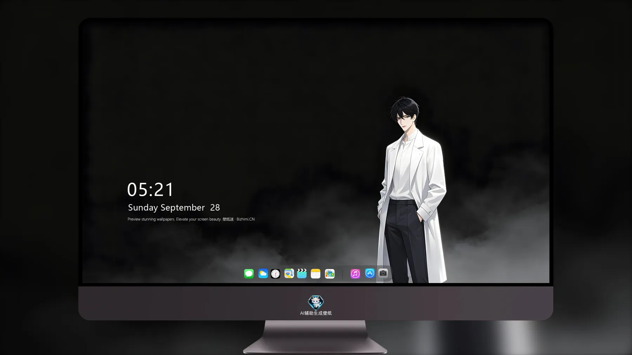Click the 05:21 clock display

pos(150,190)
